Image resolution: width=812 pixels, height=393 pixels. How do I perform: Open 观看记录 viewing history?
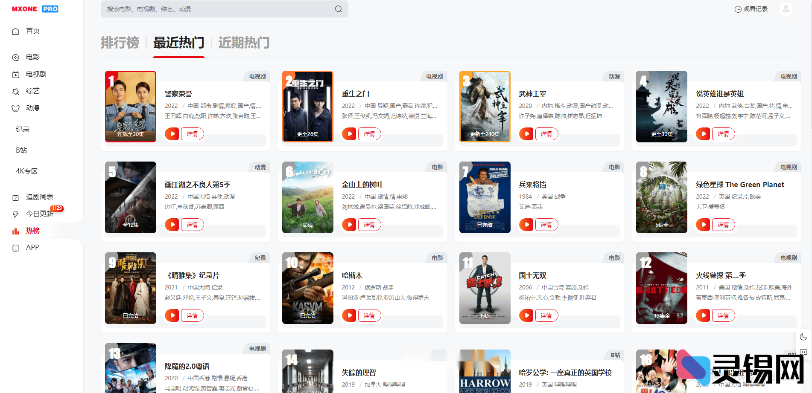(751, 9)
